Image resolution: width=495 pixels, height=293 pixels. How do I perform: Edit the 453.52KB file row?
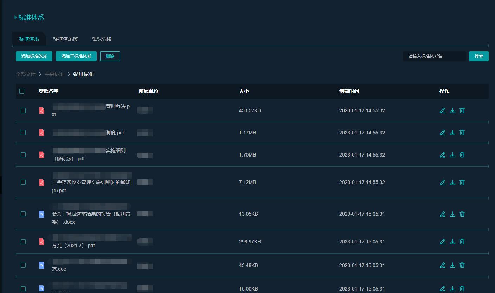pyautogui.click(x=443, y=110)
